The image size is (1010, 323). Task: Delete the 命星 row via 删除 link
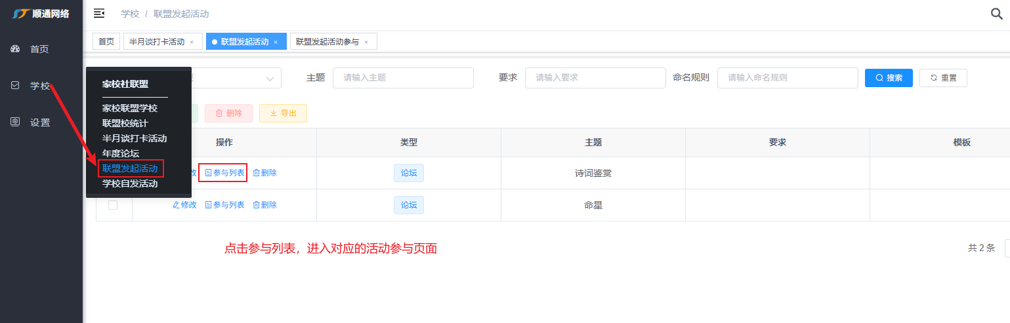[x=264, y=205]
